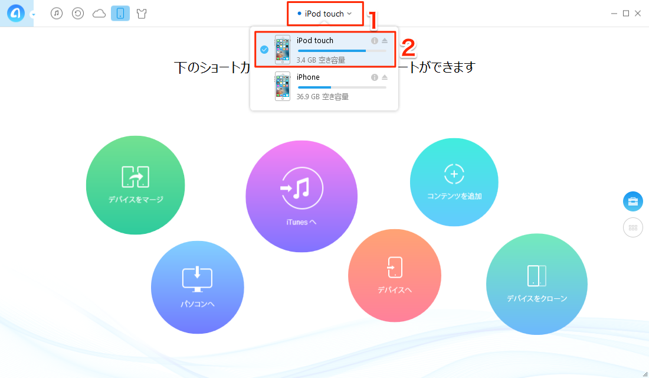Switch to category grid view button

point(633,227)
